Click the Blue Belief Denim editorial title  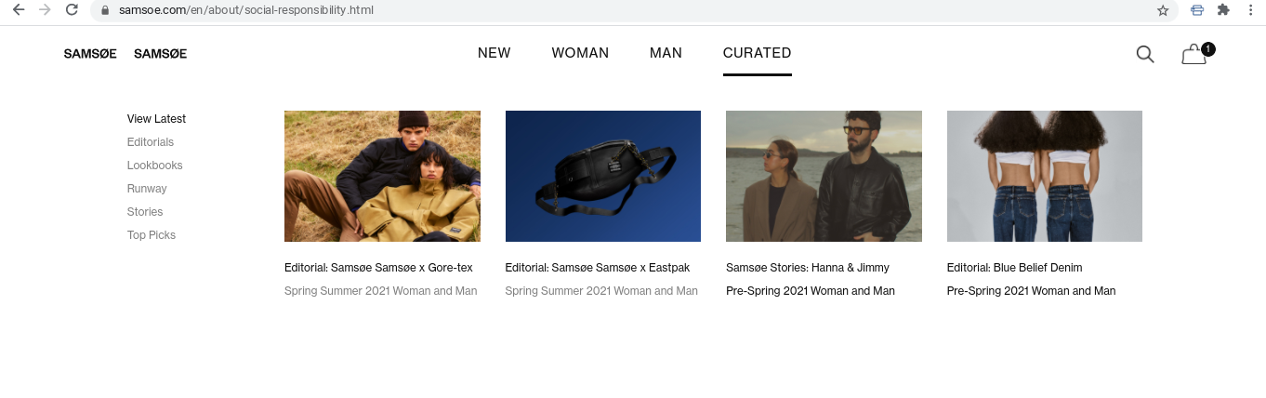click(1015, 268)
